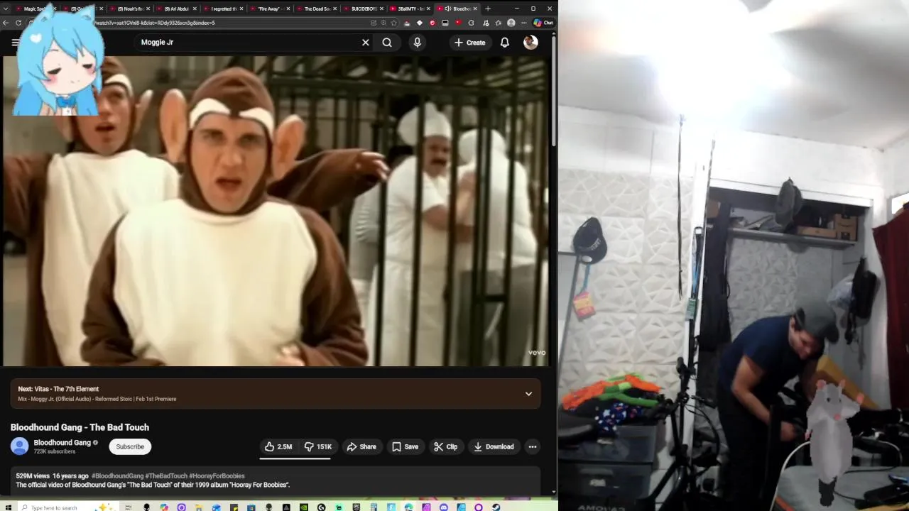Open #TheBadTouch hashtag link
909x511 pixels.
pos(166,476)
